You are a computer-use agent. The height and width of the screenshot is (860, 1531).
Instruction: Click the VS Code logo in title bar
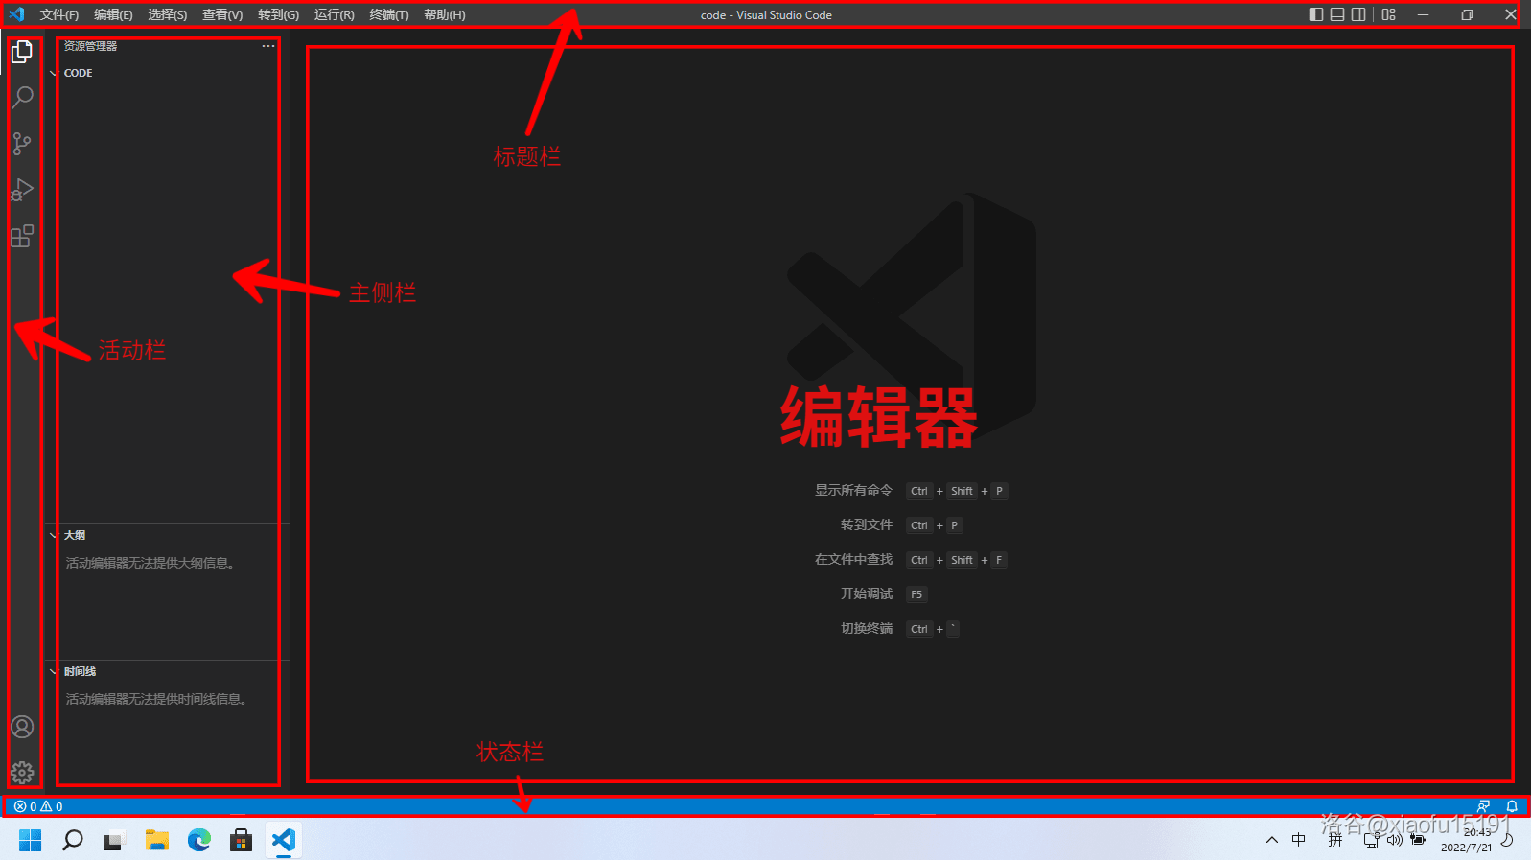click(16, 14)
